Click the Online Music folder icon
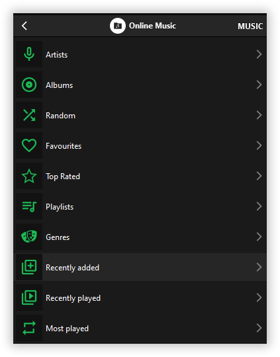Screen dimensions: 280x357 pyautogui.click(x=118, y=26)
